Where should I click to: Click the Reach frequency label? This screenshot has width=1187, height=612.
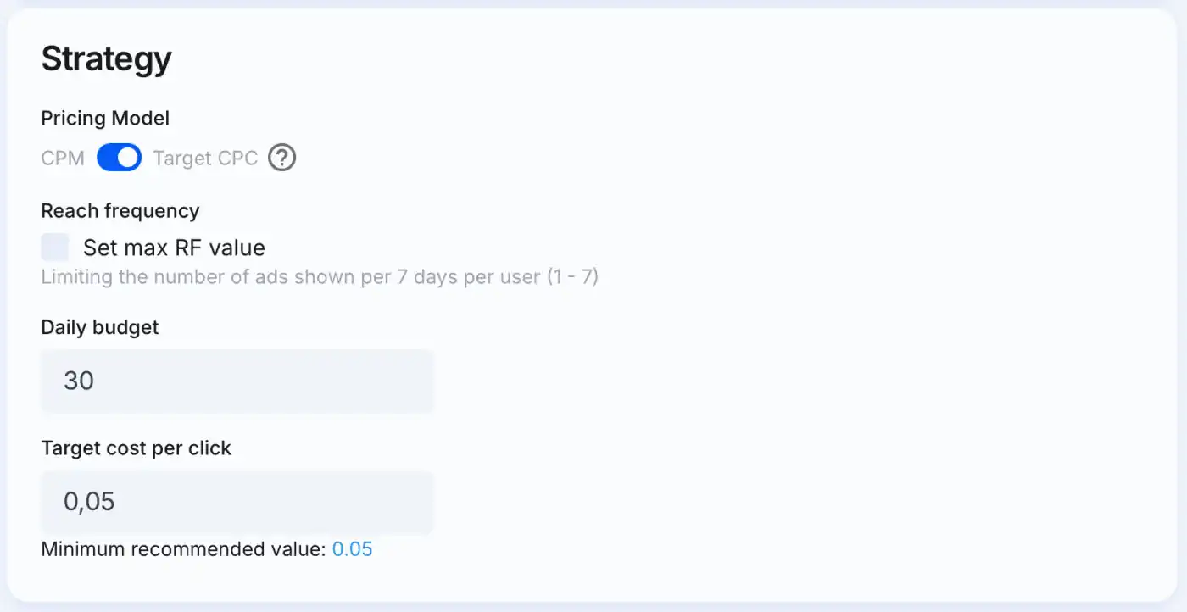[x=120, y=210]
